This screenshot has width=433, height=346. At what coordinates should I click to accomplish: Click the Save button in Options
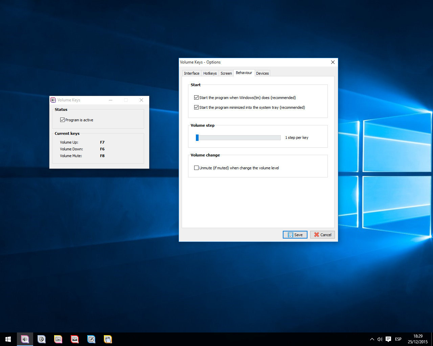(x=295, y=234)
